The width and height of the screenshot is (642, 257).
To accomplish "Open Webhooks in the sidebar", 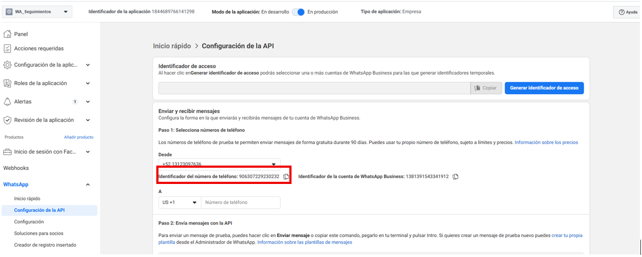I will pos(16,168).
